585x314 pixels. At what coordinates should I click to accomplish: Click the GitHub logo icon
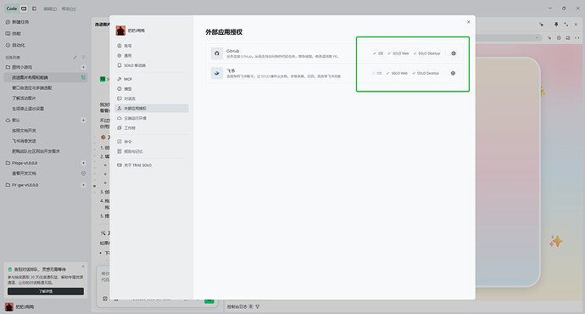[x=217, y=53]
